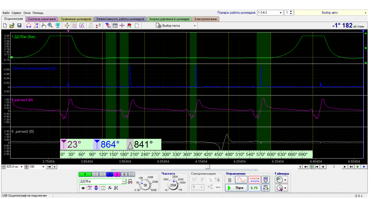Click the auto voltage range icon
Image resolution: width=371 pixels, height=199 pixels.
[x=266, y=180]
